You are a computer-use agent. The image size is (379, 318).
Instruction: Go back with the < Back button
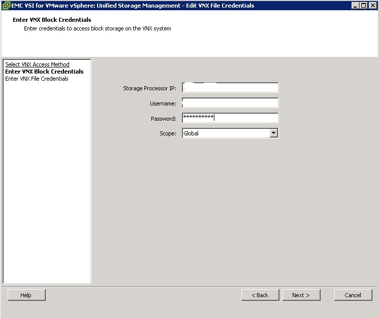tap(260, 295)
